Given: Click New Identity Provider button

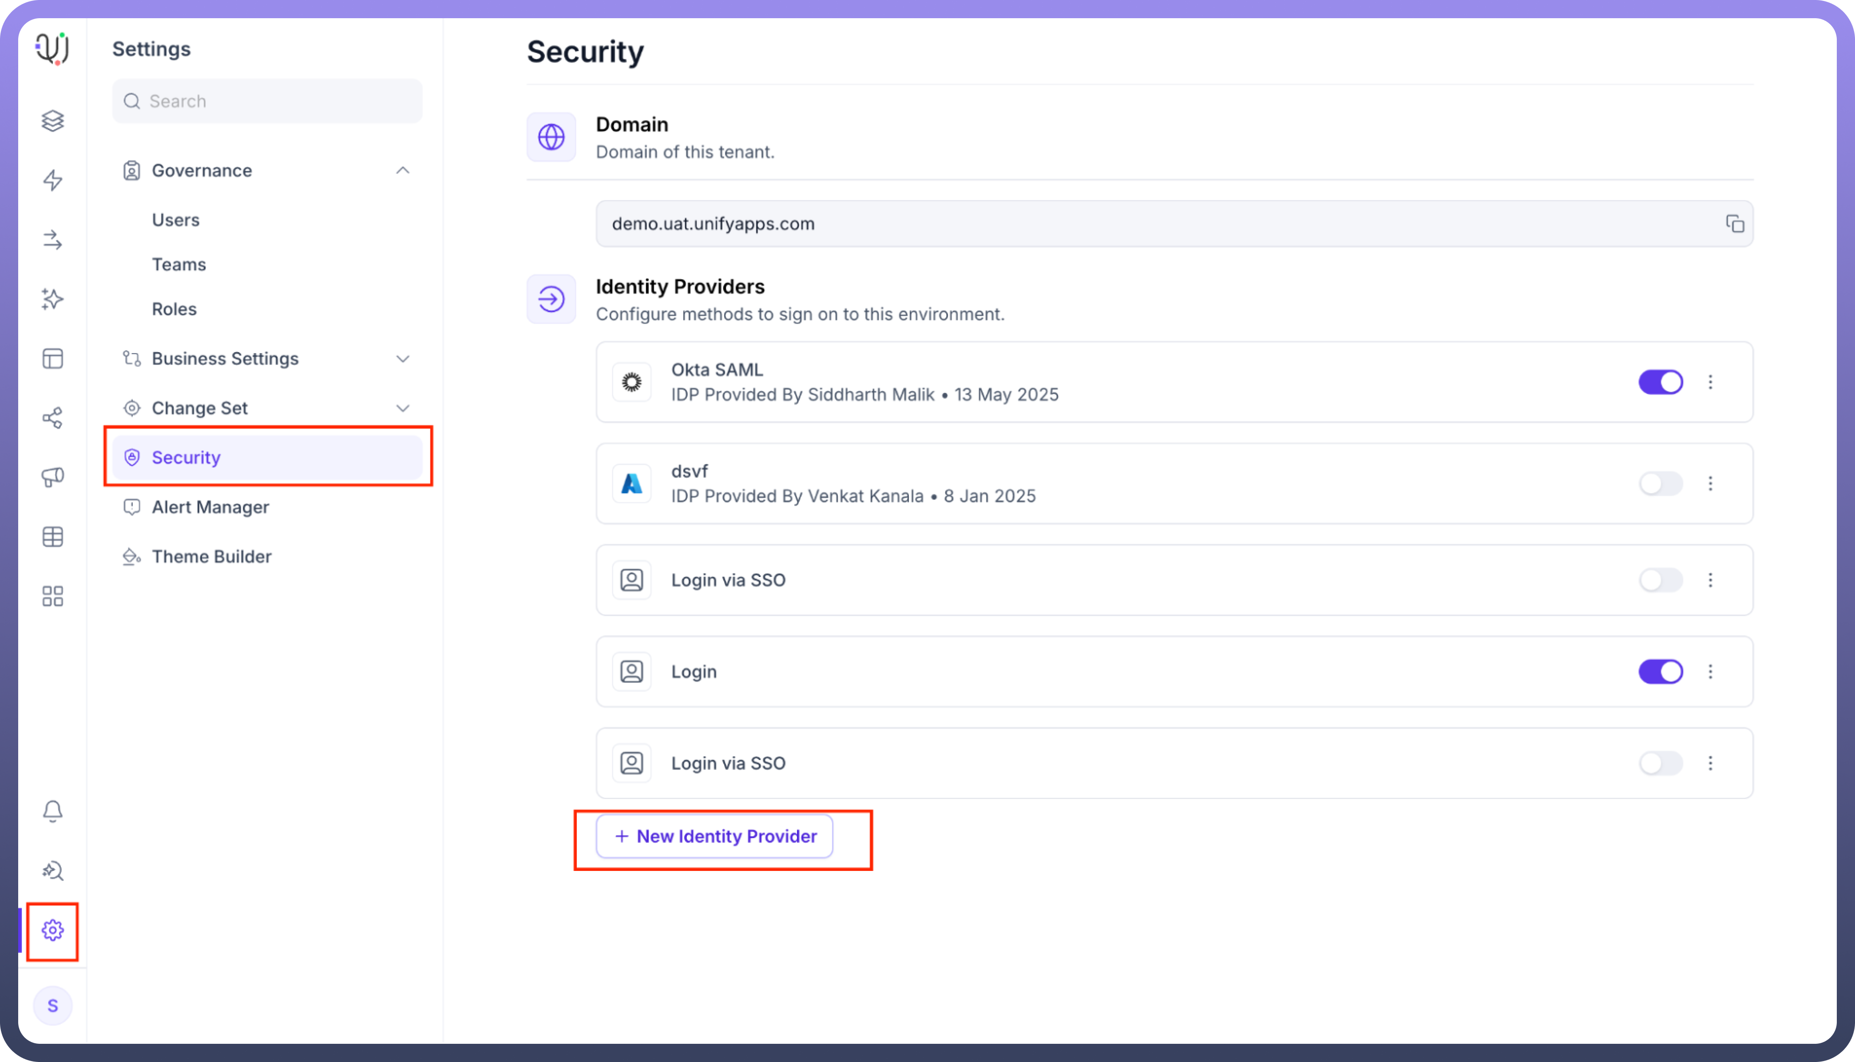Looking at the screenshot, I should click(715, 837).
